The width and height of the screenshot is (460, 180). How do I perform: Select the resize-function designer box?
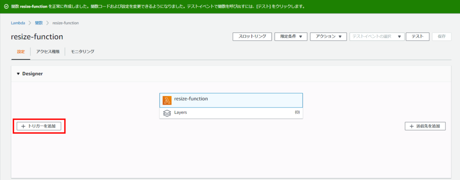click(x=231, y=100)
